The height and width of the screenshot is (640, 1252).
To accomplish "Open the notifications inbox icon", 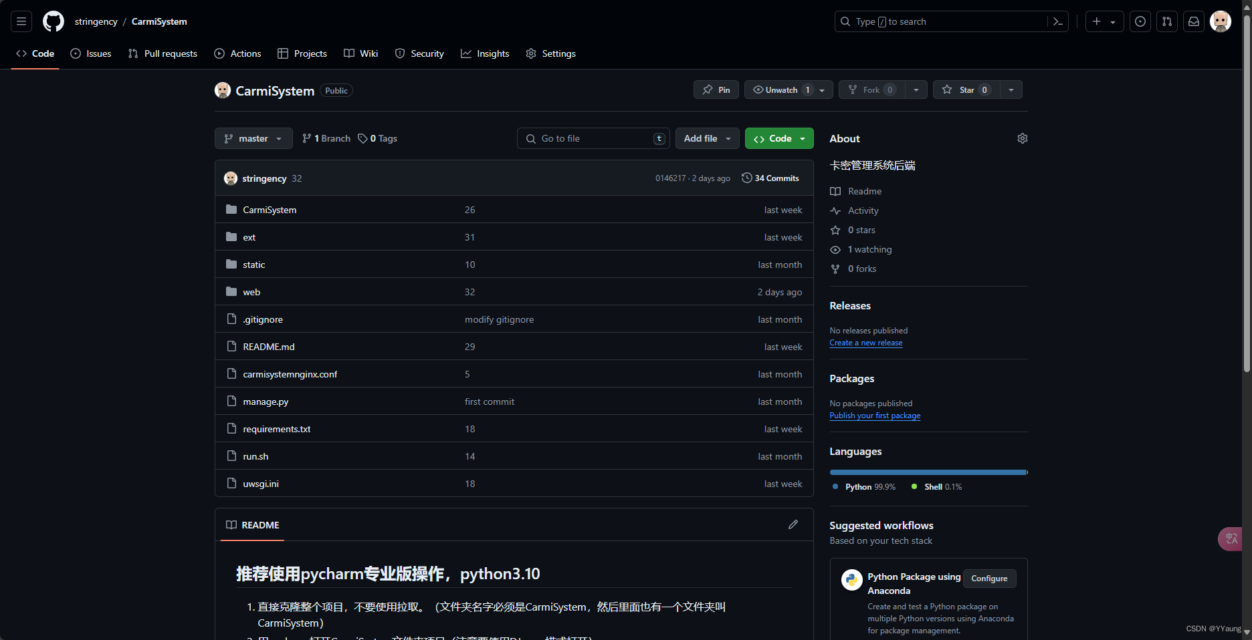I will (1194, 21).
